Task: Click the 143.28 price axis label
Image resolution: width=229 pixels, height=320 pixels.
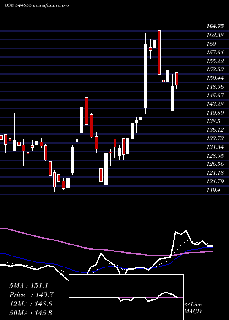Action: [x=215, y=104]
